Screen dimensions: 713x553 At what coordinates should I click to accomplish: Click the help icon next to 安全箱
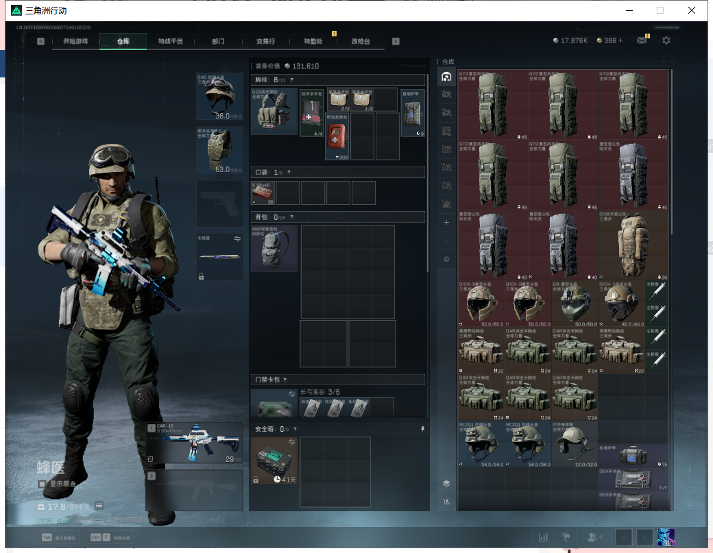tap(295, 430)
